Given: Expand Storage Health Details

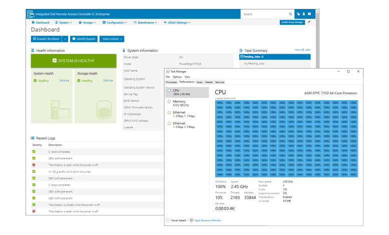Looking at the screenshot, I should coord(108,81).
